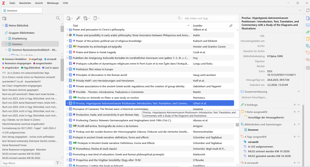This screenshot has width=310, height=167.
Task: Toggle the angefragt tag filter
Action: click(35, 59)
